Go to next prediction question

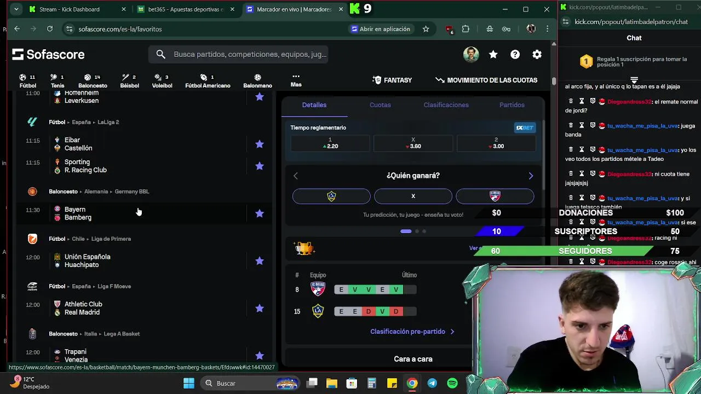531,176
